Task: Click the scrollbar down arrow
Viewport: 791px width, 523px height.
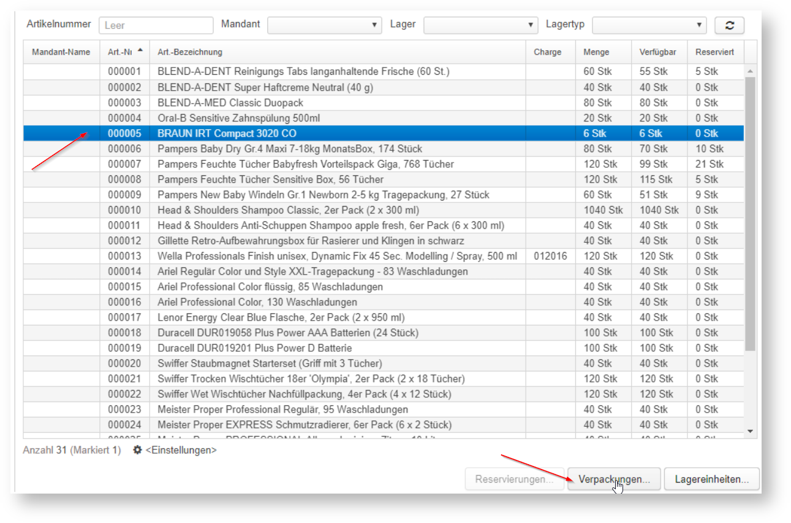Action: 751,432
